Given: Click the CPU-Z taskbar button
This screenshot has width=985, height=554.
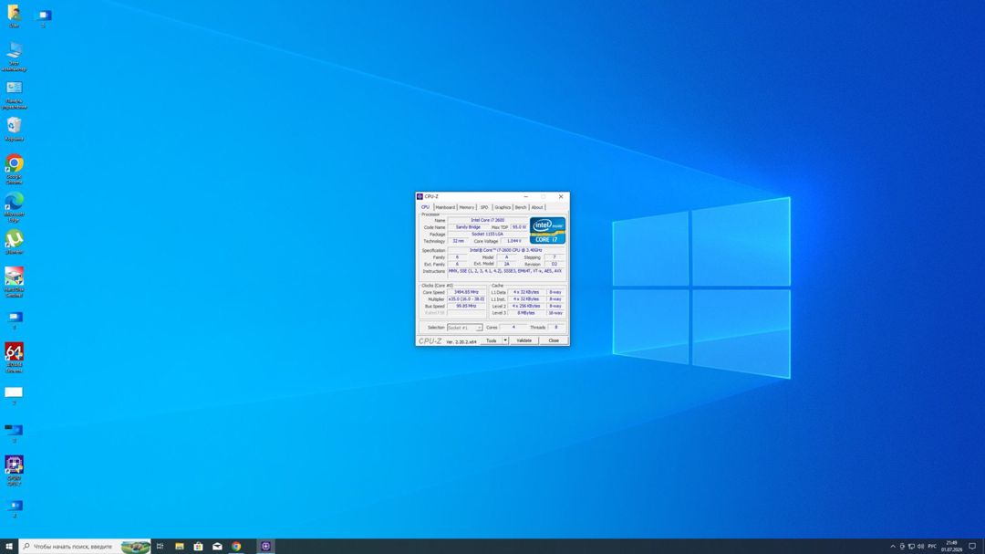Looking at the screenshot, I should (x=265, y=547).
